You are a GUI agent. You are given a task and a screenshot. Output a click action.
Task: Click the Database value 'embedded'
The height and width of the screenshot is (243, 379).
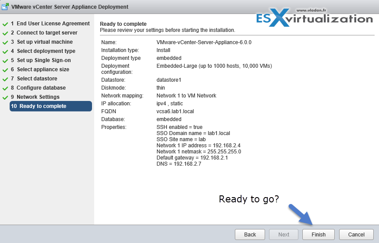(x=169, y=119)
